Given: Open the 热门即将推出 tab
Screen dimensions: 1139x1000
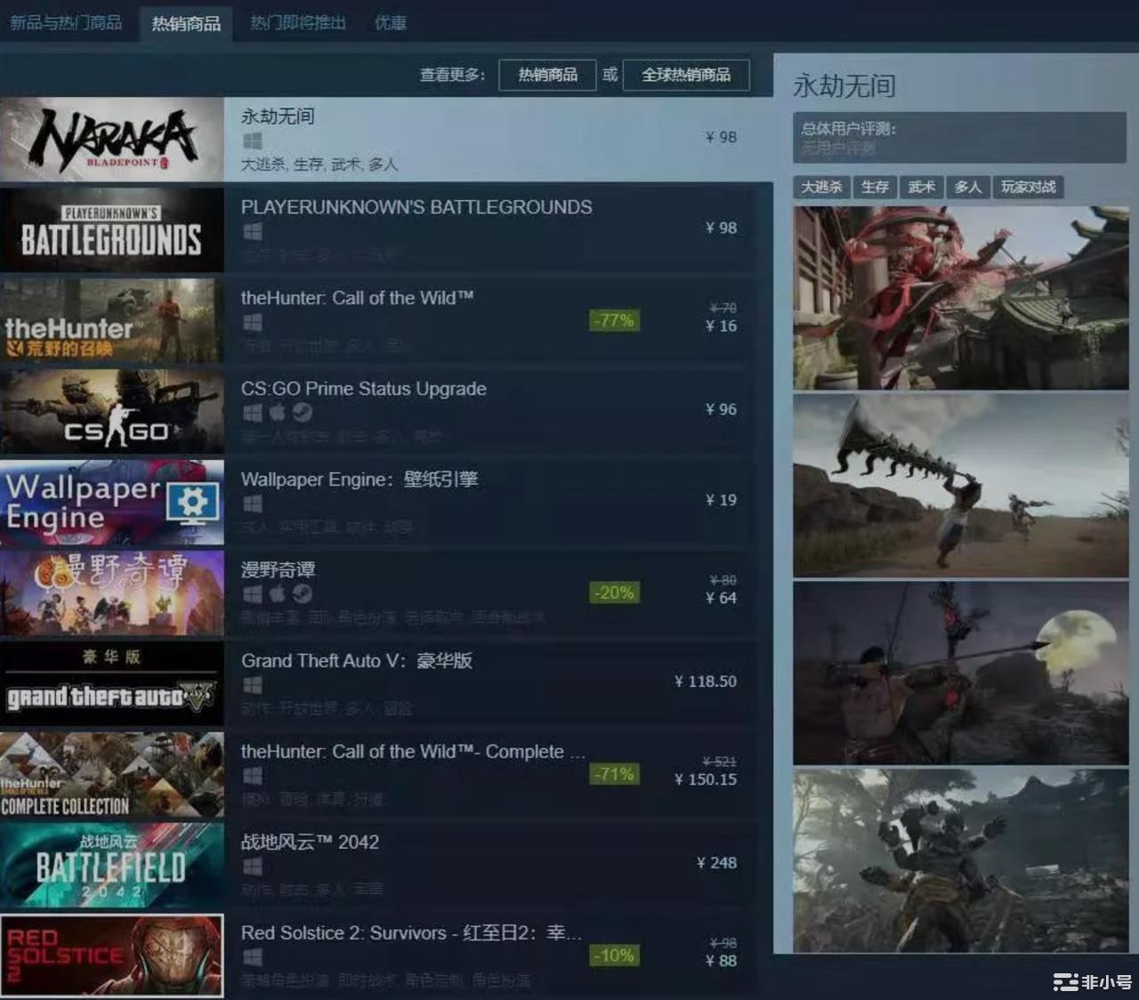Looking at the screenshot, I should [x=297, y=22].
